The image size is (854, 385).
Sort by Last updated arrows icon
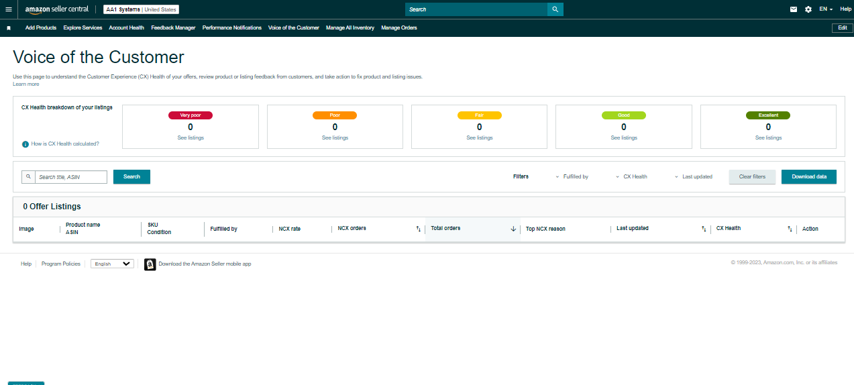pos(704,229)
